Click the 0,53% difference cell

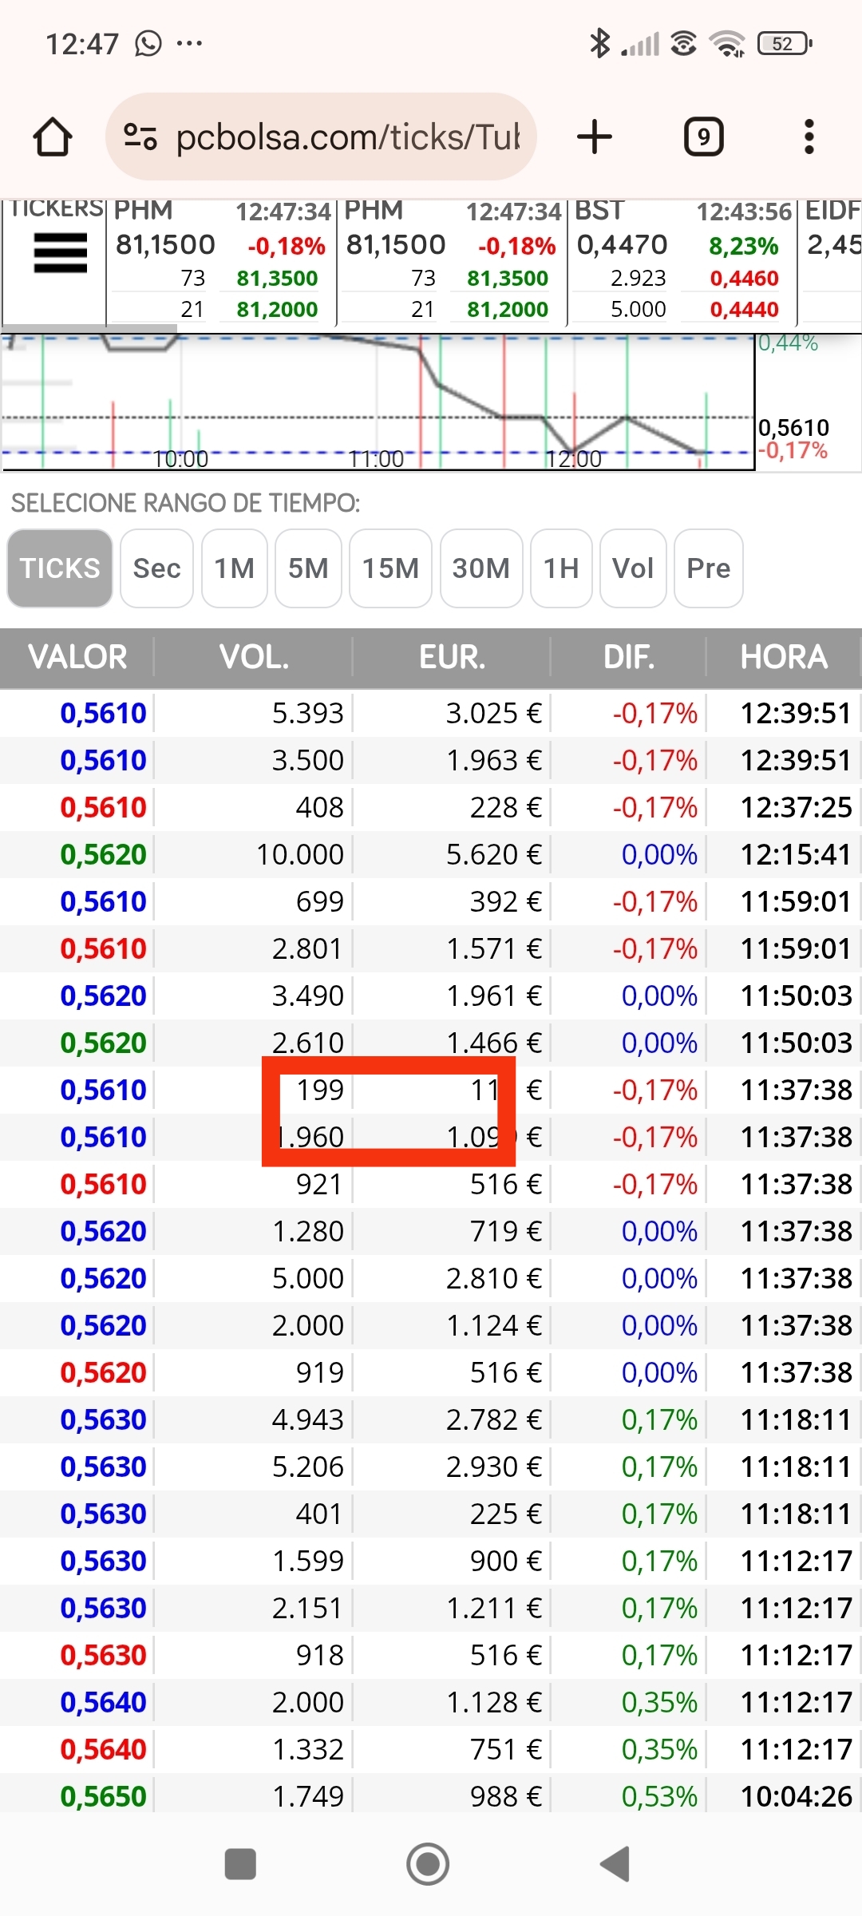click(659, 1796)
